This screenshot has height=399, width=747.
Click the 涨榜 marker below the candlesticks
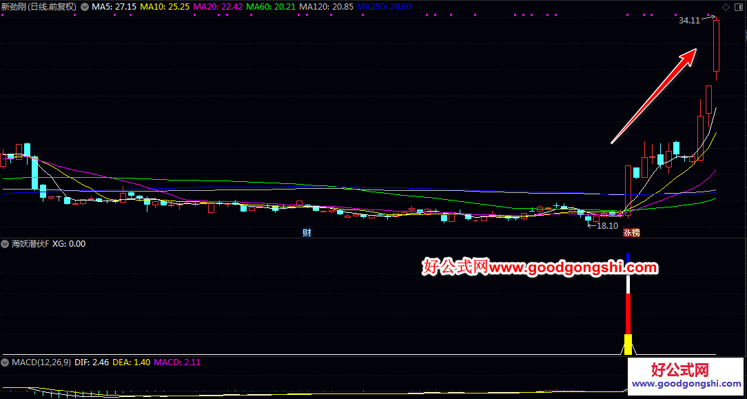[x=632, y=233]
